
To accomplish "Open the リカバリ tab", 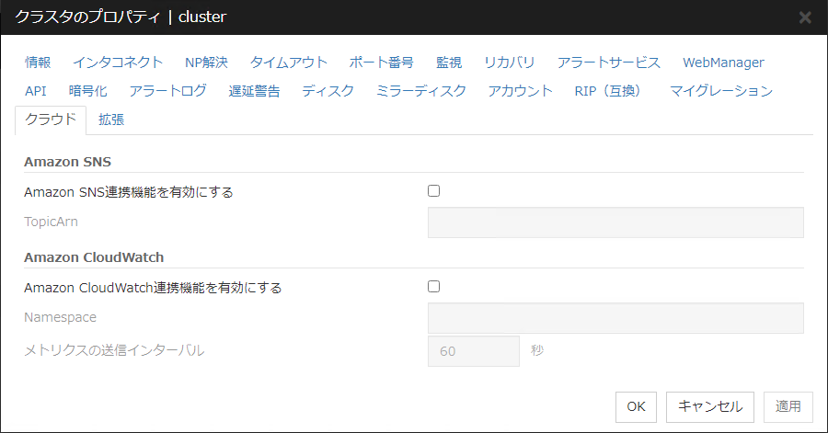I will (510, 63).
